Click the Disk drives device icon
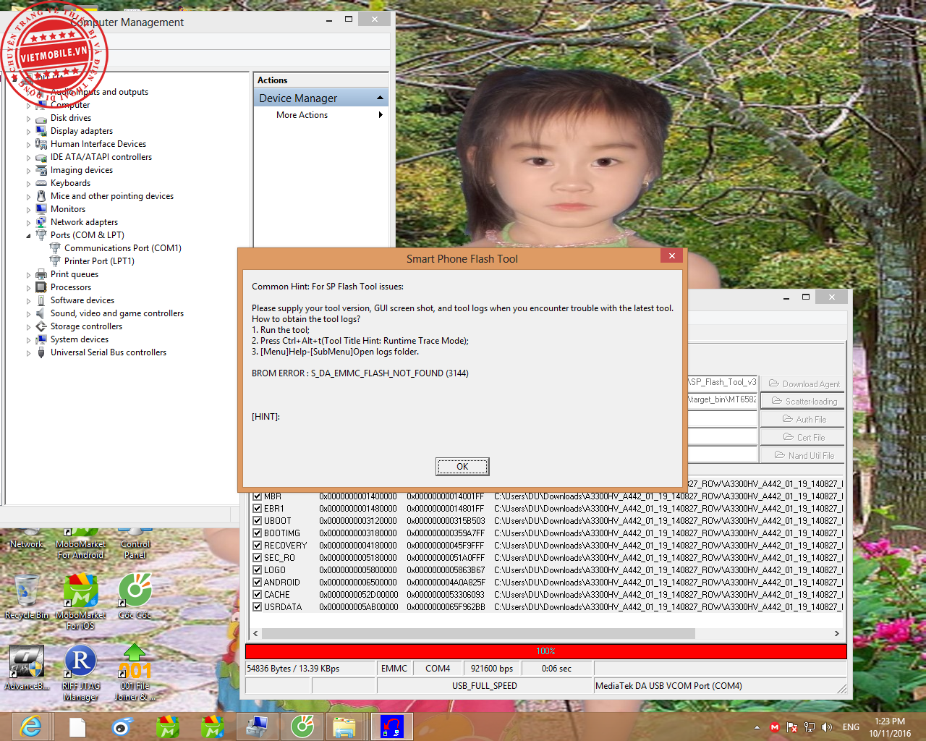The height and width of the screenshot is (741, 926). pos(41,118)
